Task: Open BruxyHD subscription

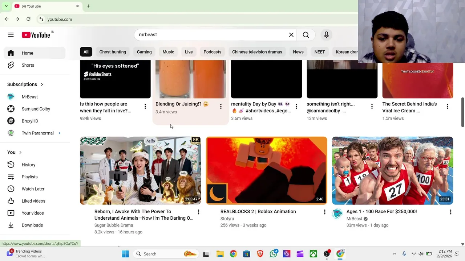Action: click(35, 121)
